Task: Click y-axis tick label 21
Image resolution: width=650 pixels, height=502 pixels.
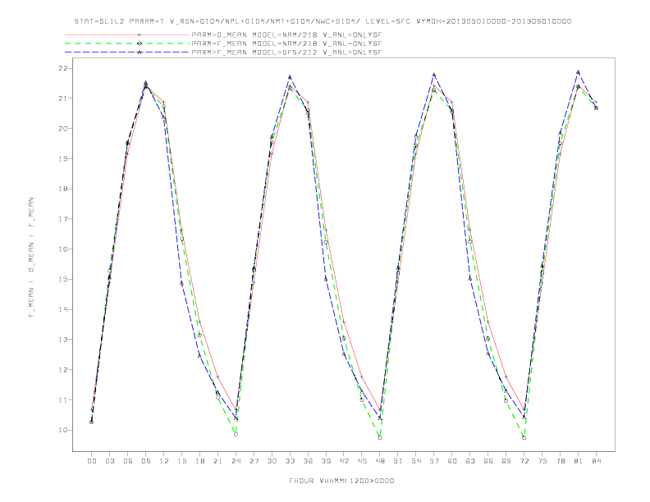Action: click(63, 98)
